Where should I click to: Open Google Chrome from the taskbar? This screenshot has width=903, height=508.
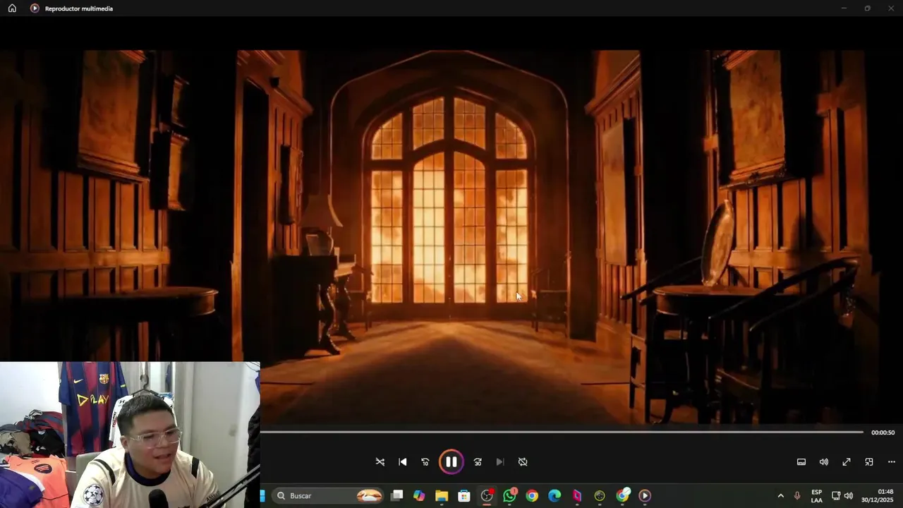(532, 496)
